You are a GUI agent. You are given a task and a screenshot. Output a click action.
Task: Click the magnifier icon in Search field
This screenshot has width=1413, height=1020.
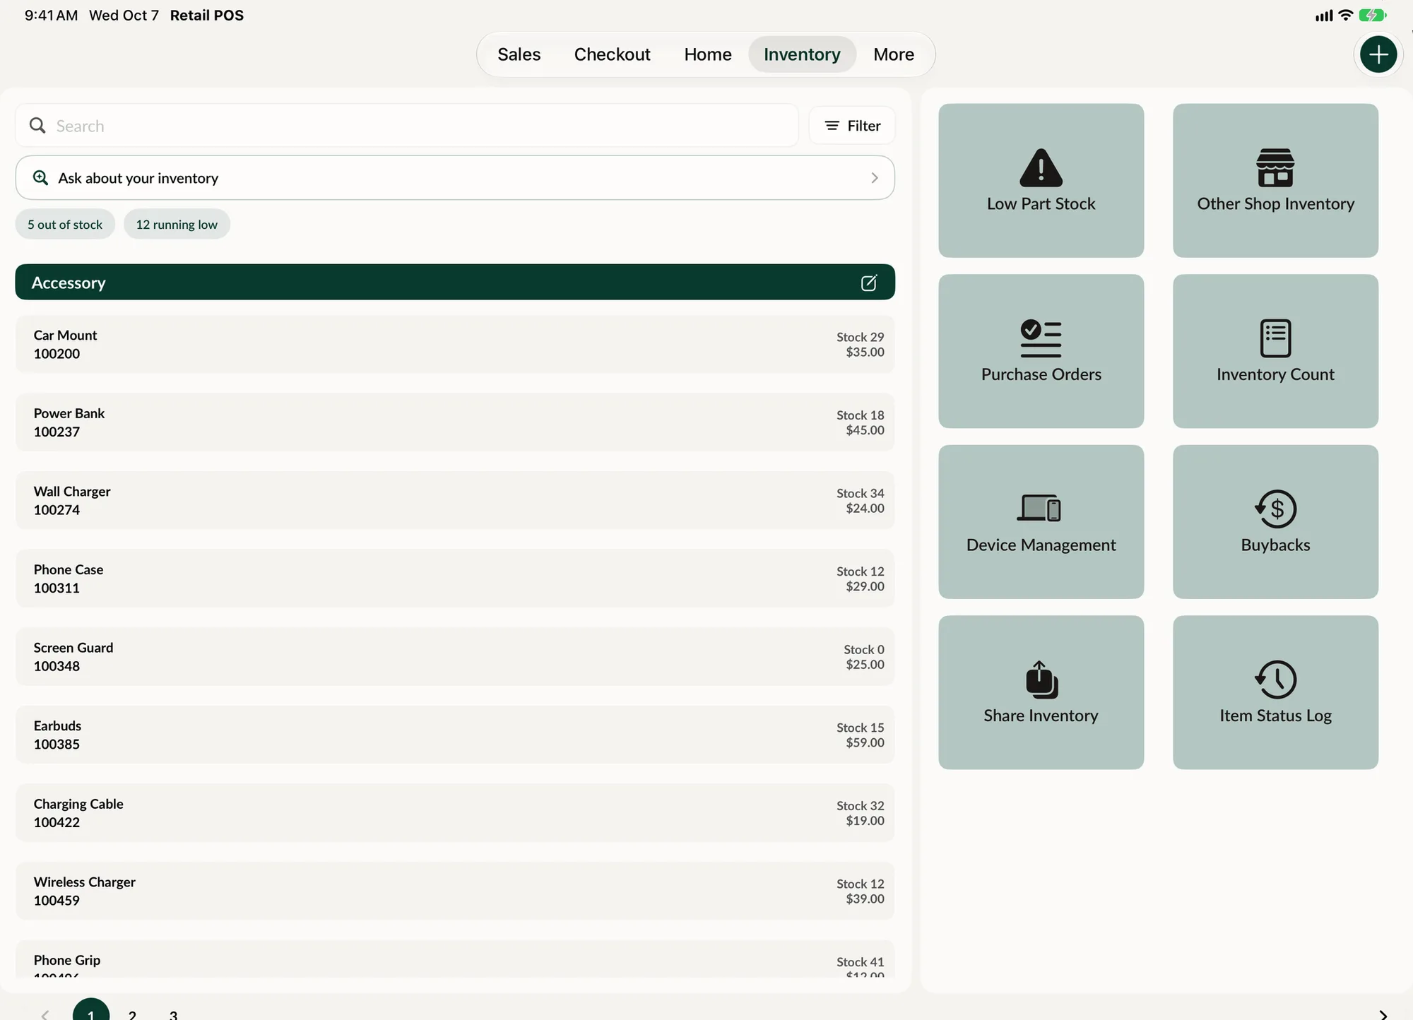pyautogui.click(x=37, y=126)
